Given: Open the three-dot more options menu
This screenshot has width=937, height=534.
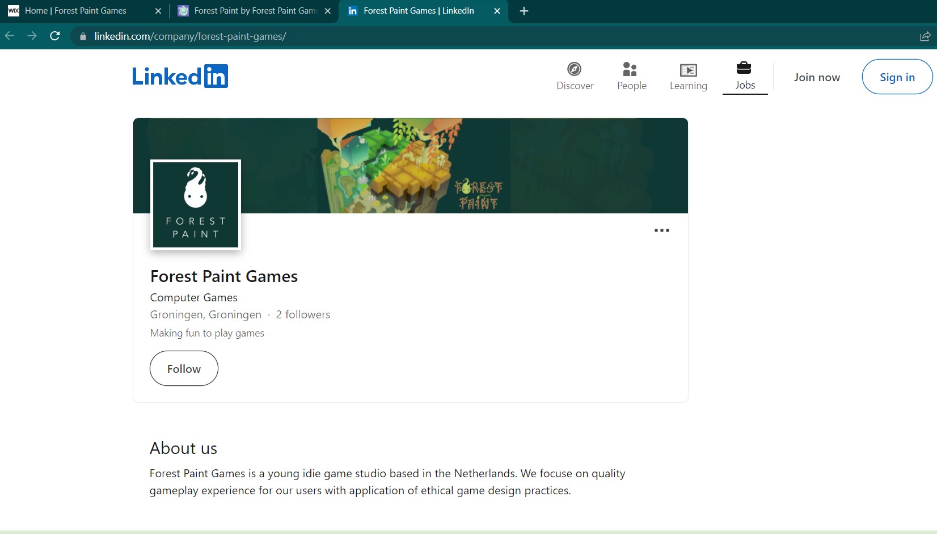Looking at the screenshot, I should click(661, 230).
